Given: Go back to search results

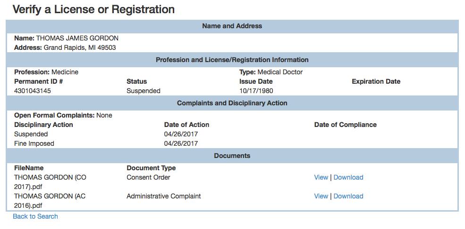Looking at the screenshot, I should (x=35, y=216).
